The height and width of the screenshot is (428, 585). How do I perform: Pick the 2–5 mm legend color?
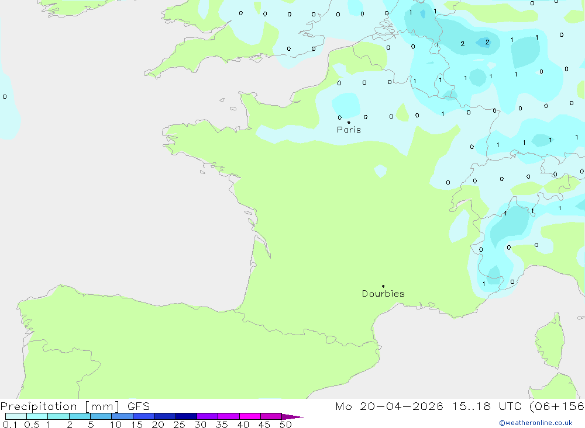point(80,416)
